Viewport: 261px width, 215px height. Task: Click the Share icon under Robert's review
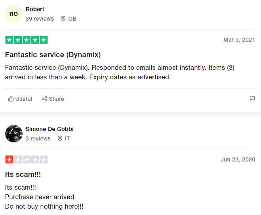pos(44,99)
